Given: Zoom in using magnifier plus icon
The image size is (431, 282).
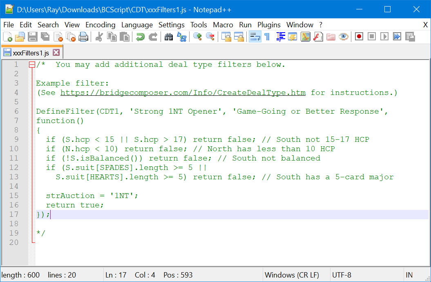Looking at the screenshot, I should coord(197,37).
